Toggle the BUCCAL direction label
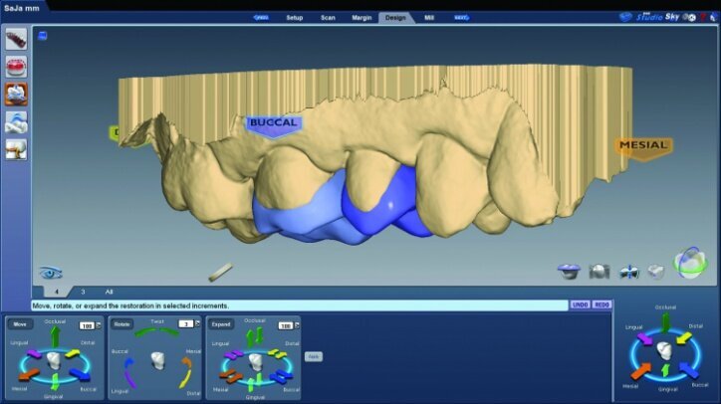The height and width of the screenshot is (404, 721). click(x=274, y=123)
